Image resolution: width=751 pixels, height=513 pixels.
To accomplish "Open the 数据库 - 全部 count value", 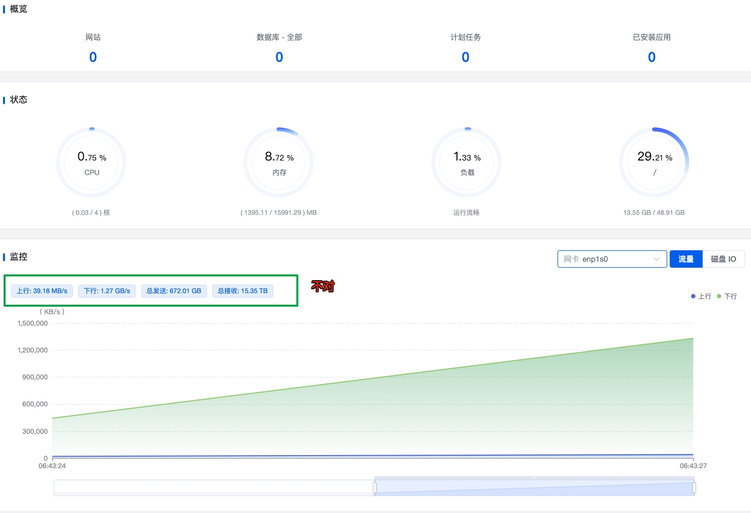I will click(279, 57).
